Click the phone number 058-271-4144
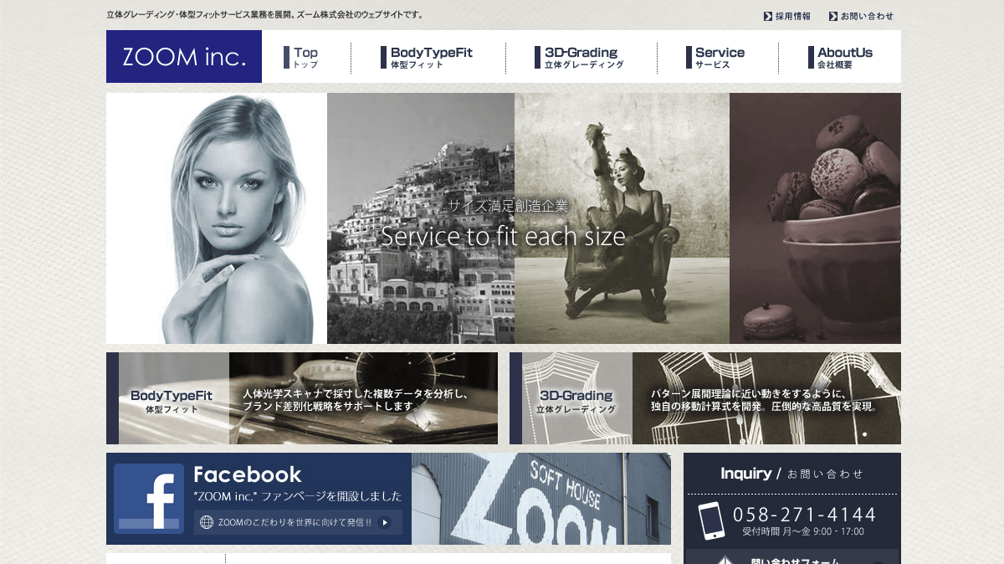This screenshot has height=564, width=1004. 804,514
